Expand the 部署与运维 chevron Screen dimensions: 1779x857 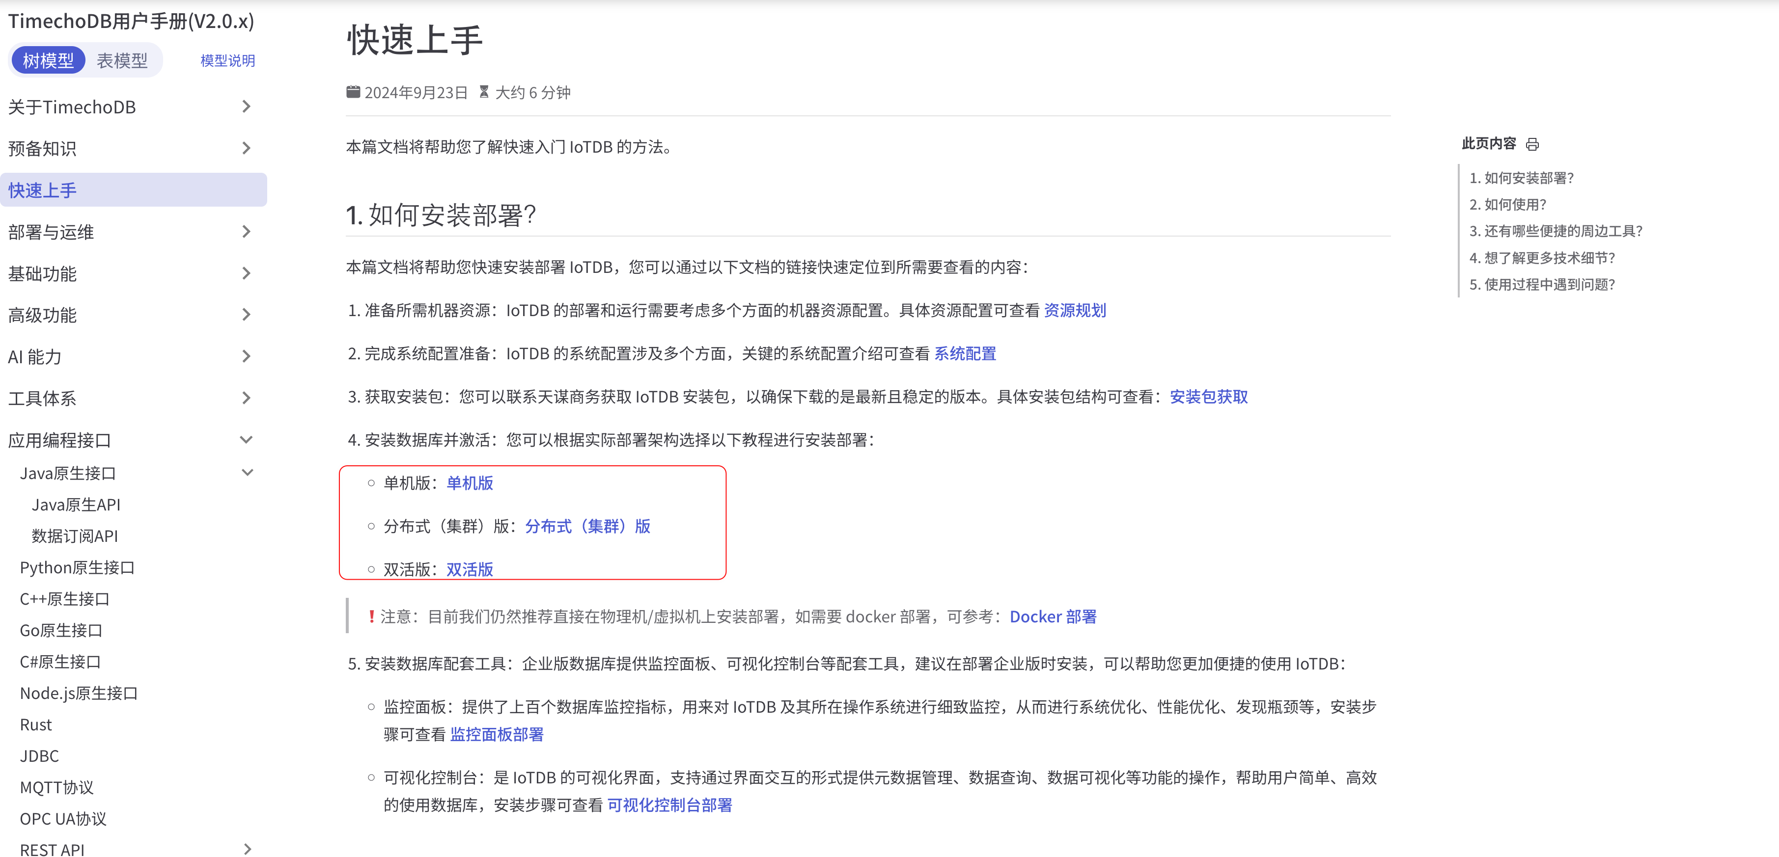coord(247,231)
